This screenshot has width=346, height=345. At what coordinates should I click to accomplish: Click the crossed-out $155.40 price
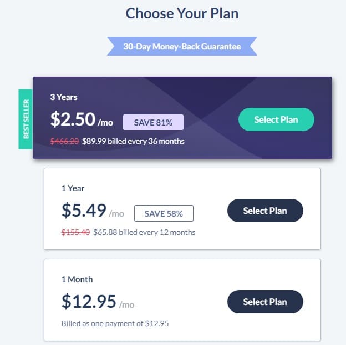coord(75,232)
